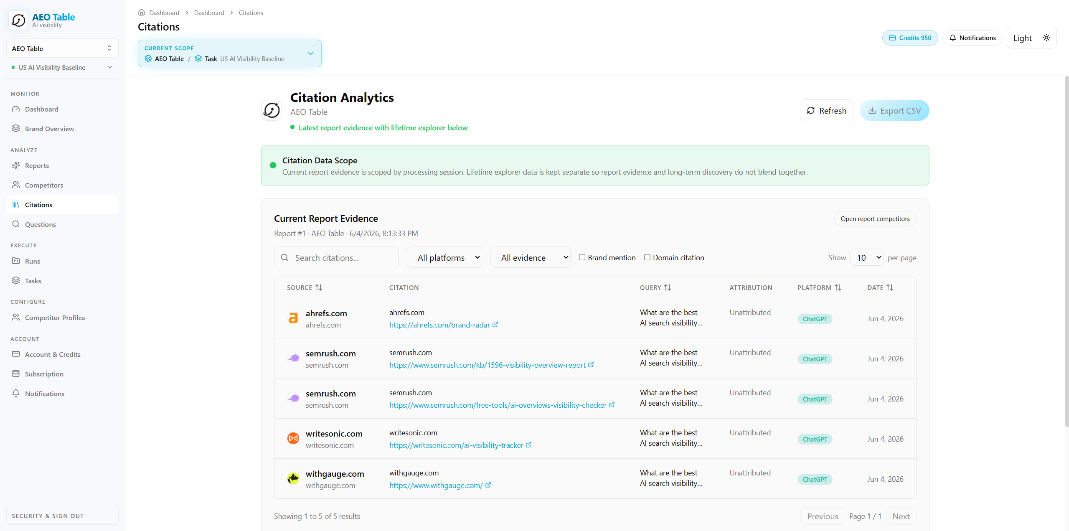The height and width of the screenshot is (531, 1069).
Task: Click Export CSV button
Action: [x=894, y=110]
